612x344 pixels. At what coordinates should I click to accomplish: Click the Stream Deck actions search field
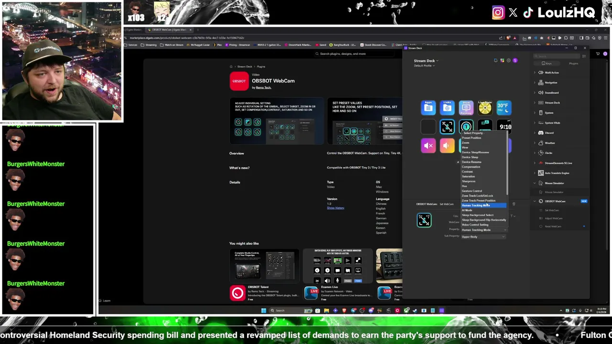point(557,56)
